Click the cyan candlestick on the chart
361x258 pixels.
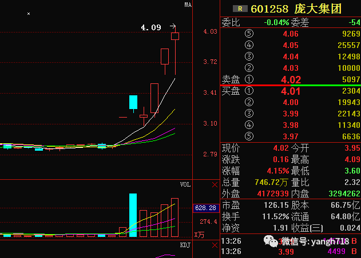133,102
